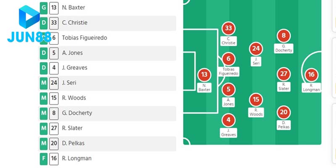Click R. Longman in lineup list
Viewport: 336px width, 168px height.
point(76,158)
